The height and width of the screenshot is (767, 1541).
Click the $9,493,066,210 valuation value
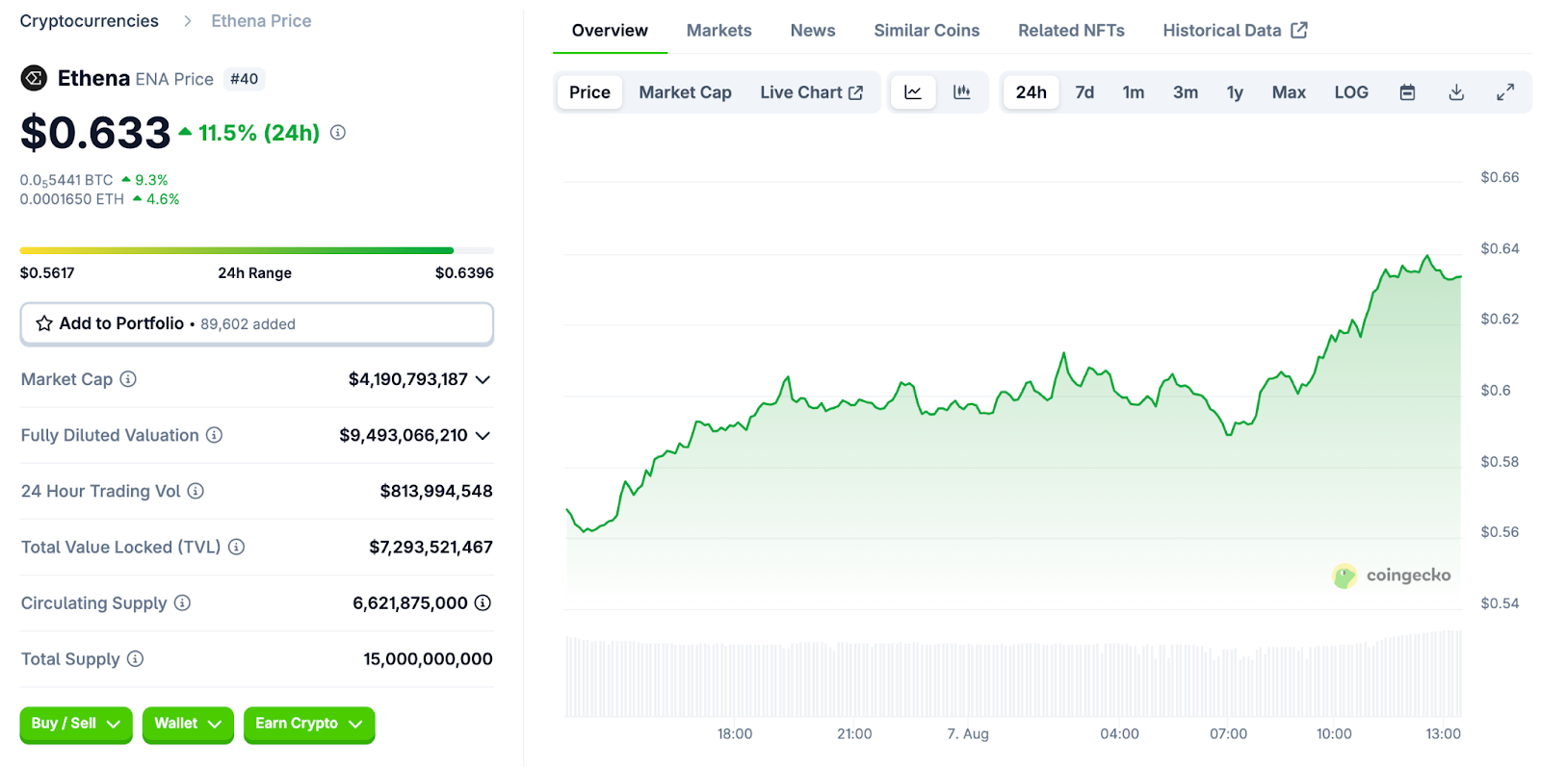click(404, 435)
